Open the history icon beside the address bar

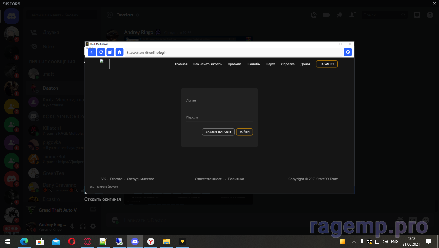coord(348,52)
